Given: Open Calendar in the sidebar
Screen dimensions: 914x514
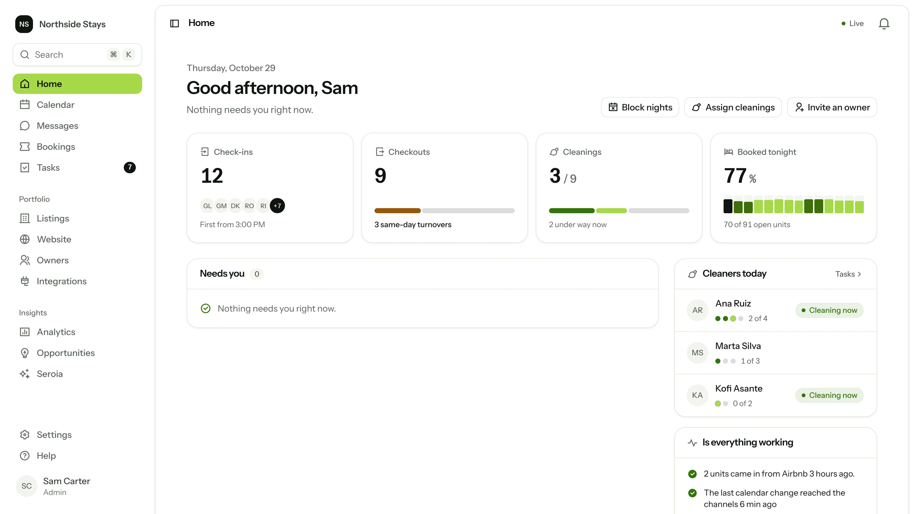Looking at the screenshot, I should point(77,105).
